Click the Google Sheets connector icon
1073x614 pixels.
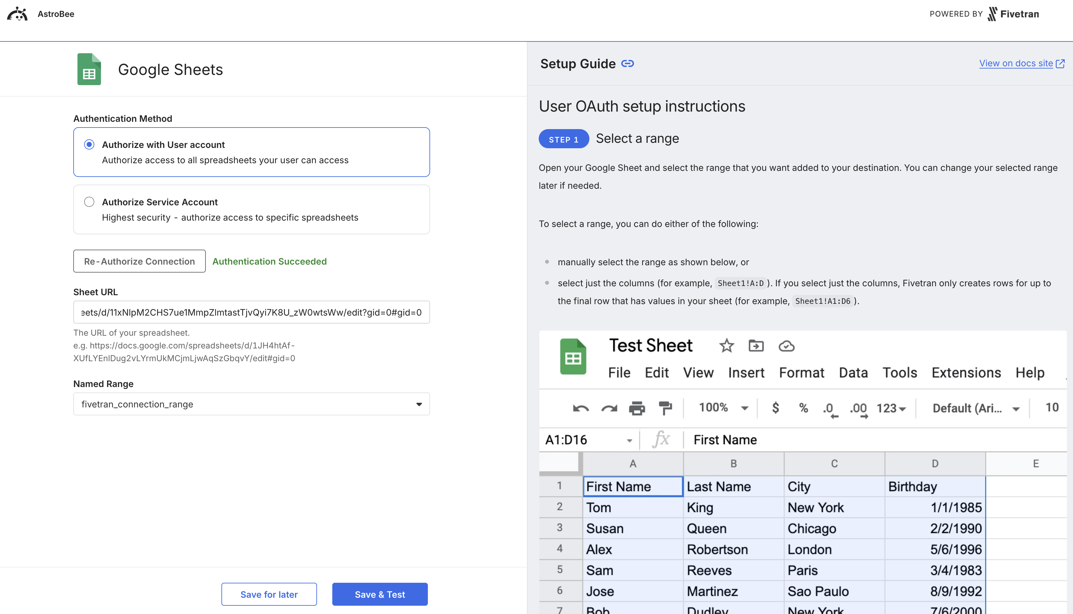[89, 69]
